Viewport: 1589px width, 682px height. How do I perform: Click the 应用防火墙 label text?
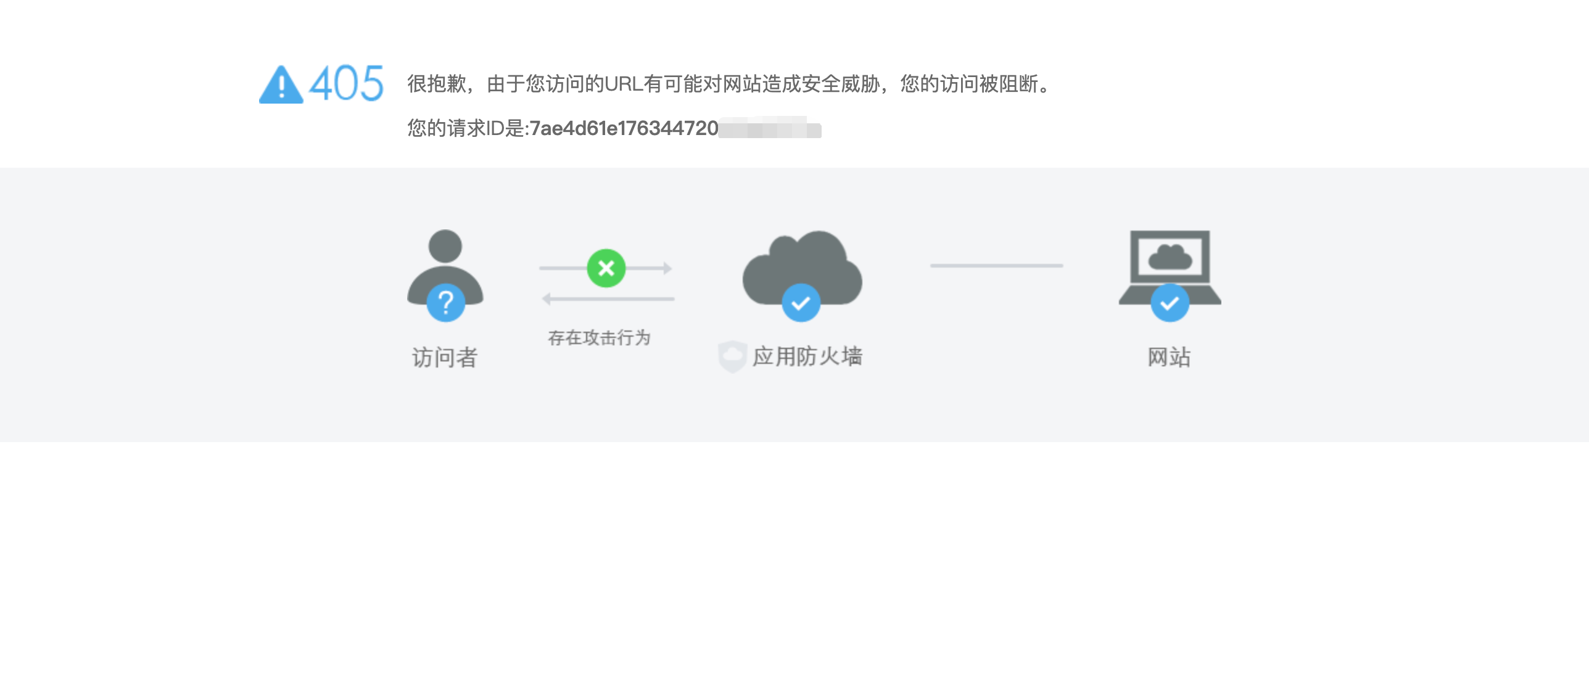pyautogui.click(x=807, y=356)
